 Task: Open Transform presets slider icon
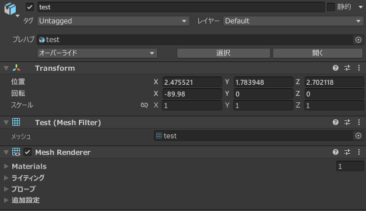click(x=347, y=68)
